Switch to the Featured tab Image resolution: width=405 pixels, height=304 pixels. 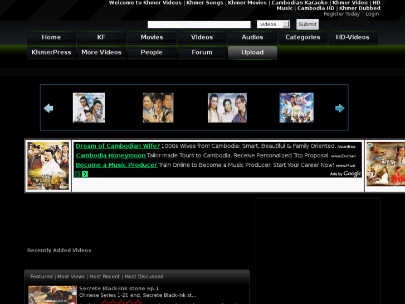pyautogui.click(x=41, y=277)
